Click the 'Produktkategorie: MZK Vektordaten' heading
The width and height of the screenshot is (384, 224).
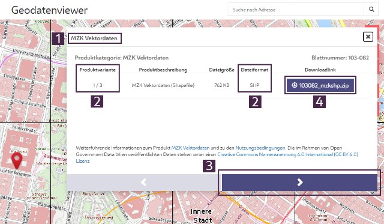point(122,58)
